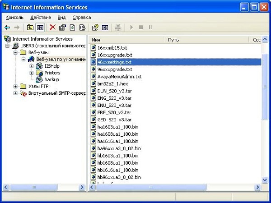Select file hb1608ua1_100.bin
The width and height of the screenshot is (271, 203).
point(118,163)
